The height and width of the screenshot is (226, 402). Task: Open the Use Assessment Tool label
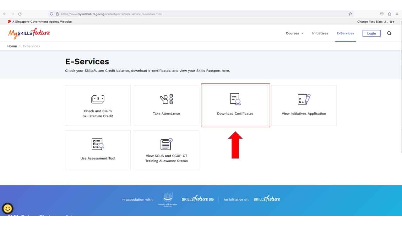(98, 159)
